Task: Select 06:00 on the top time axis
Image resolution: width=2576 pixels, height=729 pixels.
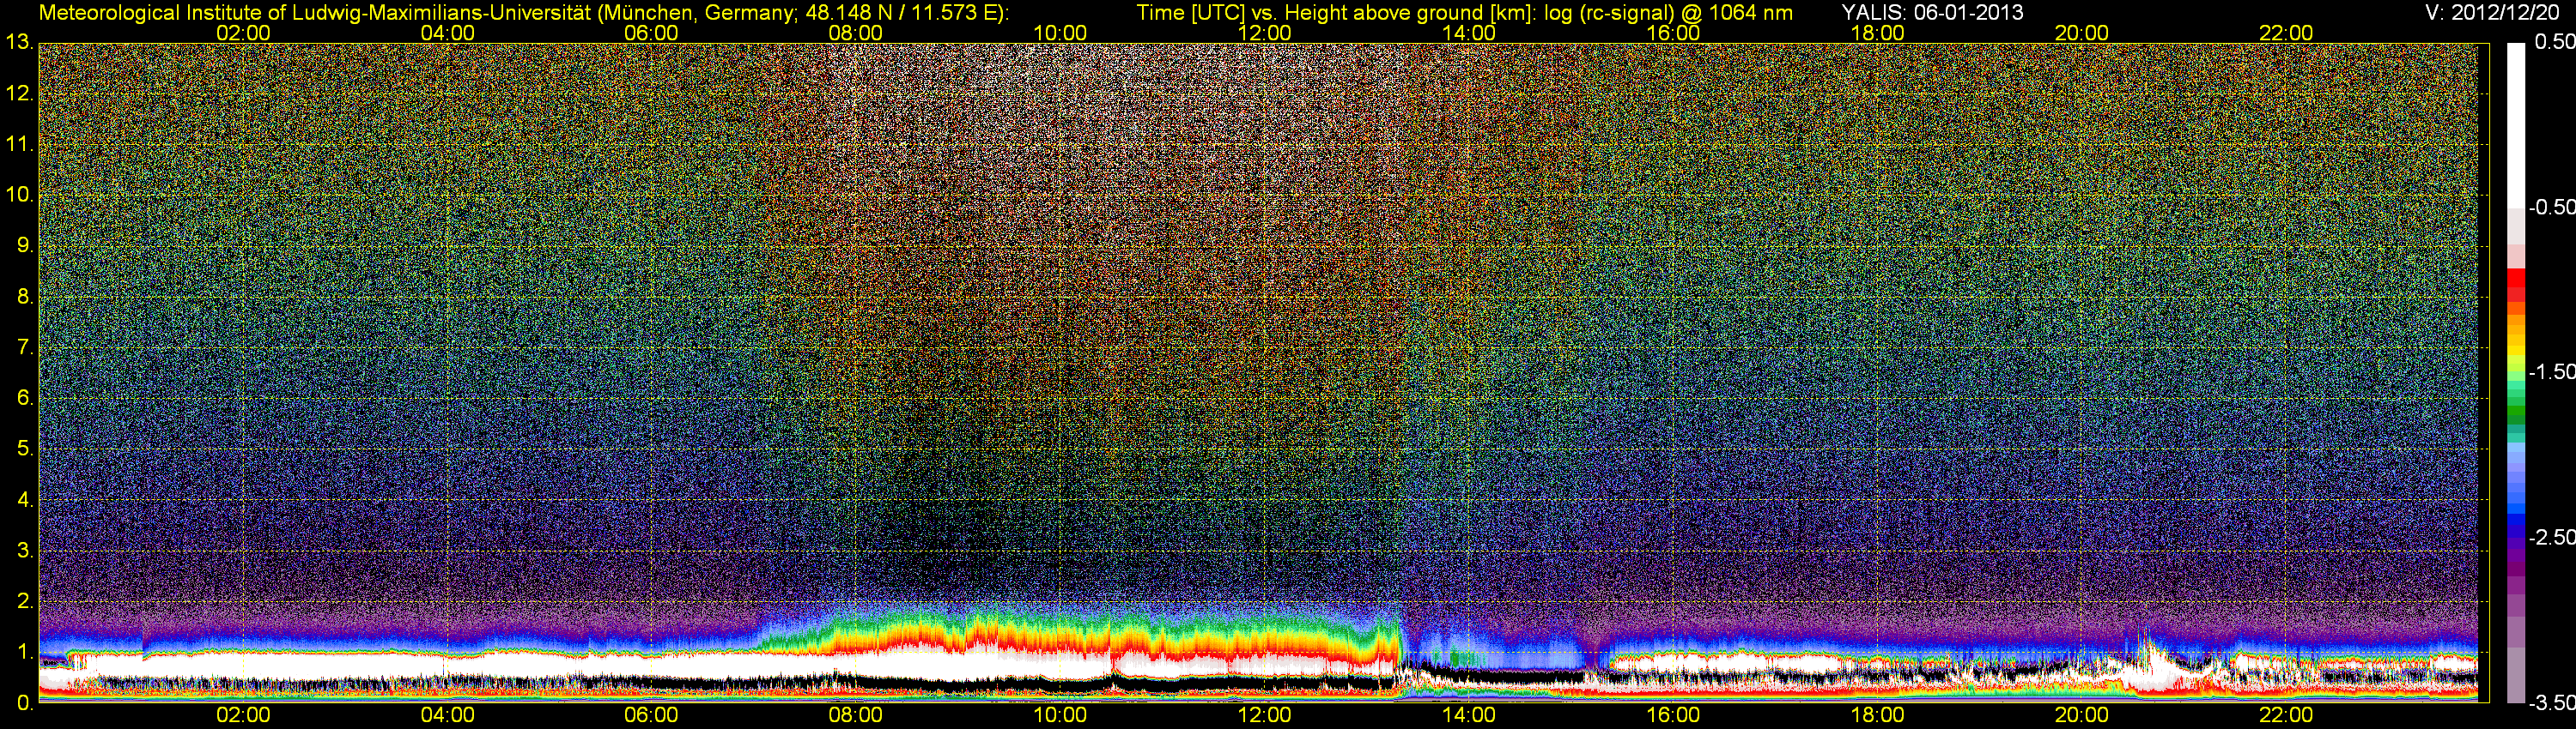Action: coord(651,33)
